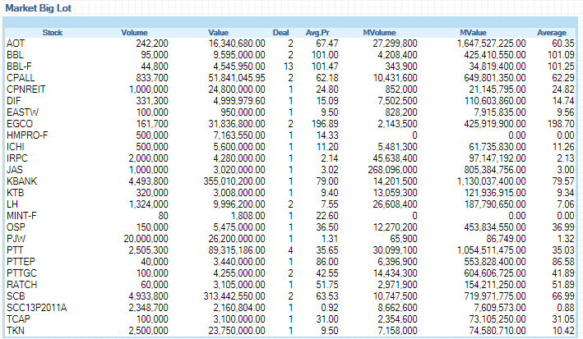
Task: Sort by the Value column header
Action: [218, 33]
